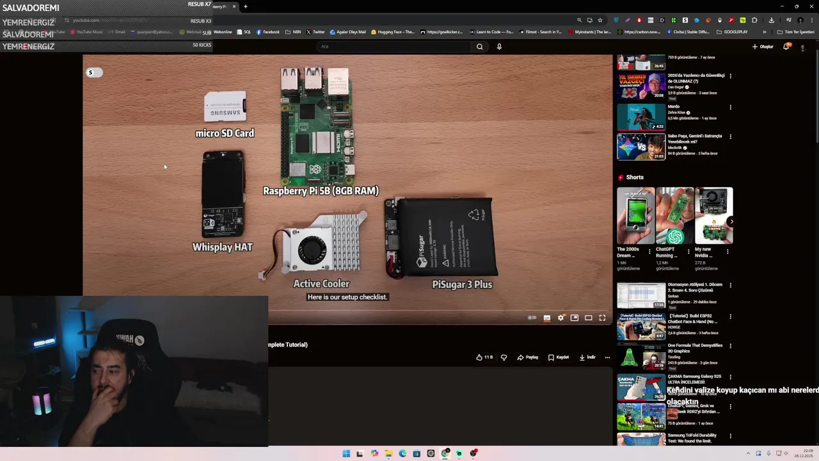
Task: Open the Learn to Code bookmark
Action: pos(491,31)
